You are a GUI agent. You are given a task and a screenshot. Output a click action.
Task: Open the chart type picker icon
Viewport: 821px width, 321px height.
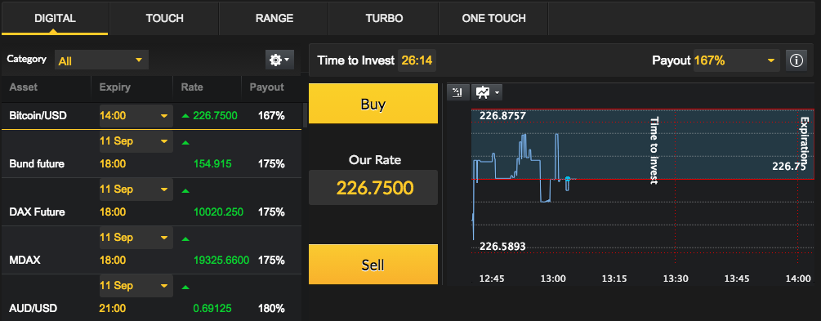pyautogui.click(x=487, y=92)
